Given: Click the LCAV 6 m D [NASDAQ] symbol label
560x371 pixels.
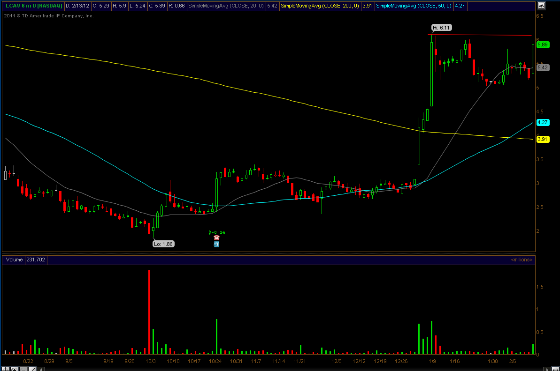Looking at the screenshot, I should coord(34,6).
